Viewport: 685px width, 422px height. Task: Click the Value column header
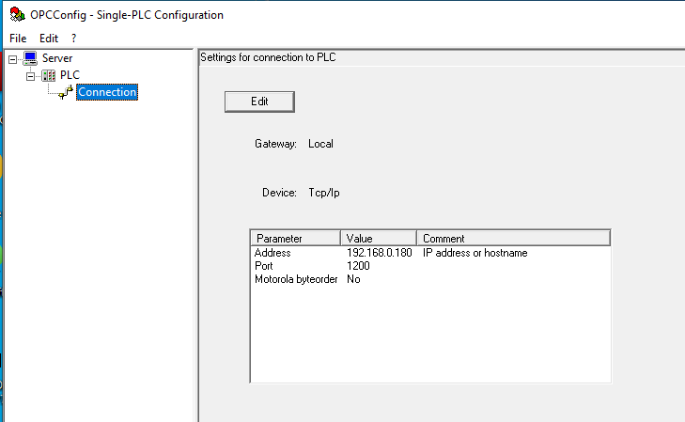tap(378, 239)
